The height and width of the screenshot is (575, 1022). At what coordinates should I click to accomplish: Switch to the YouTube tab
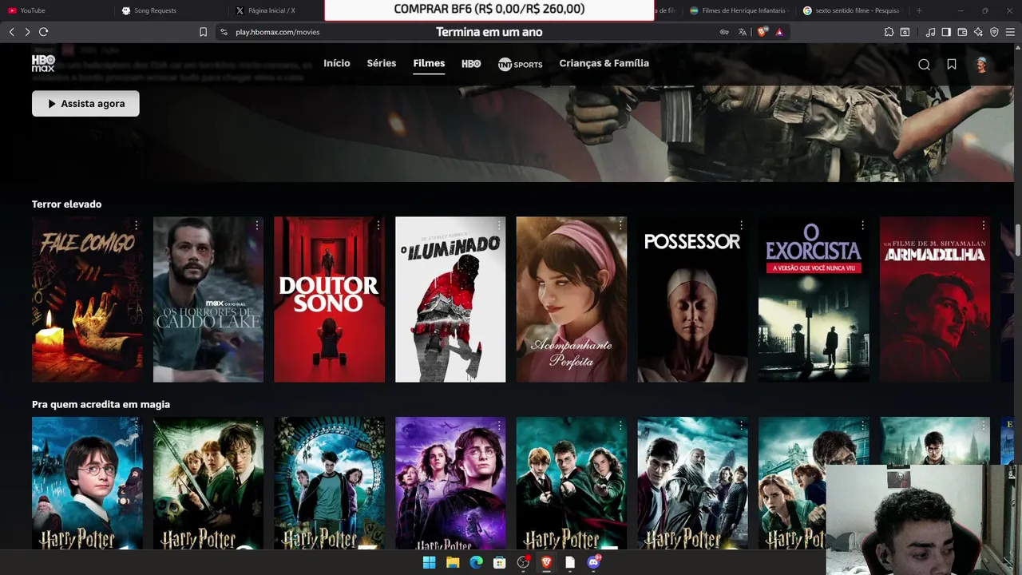(56, 10)
